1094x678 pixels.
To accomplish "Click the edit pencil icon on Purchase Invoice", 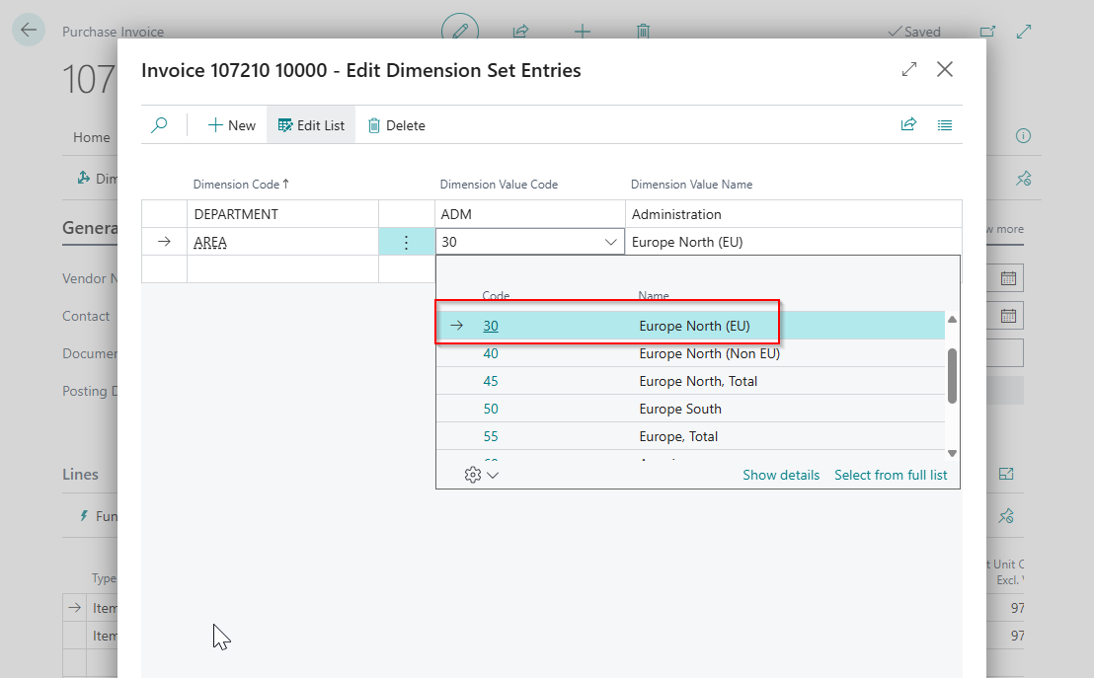I will coord(460,30).
